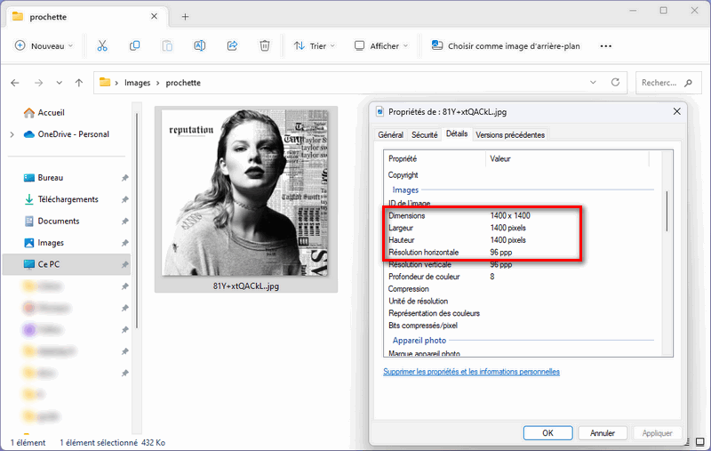
Task: Go back with the left arrow
Action: click(x=15, y=83)
